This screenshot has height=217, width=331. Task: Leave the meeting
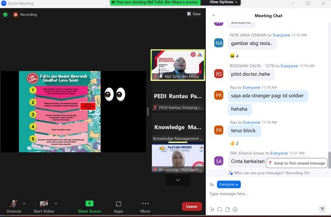[x=192, y=206]
